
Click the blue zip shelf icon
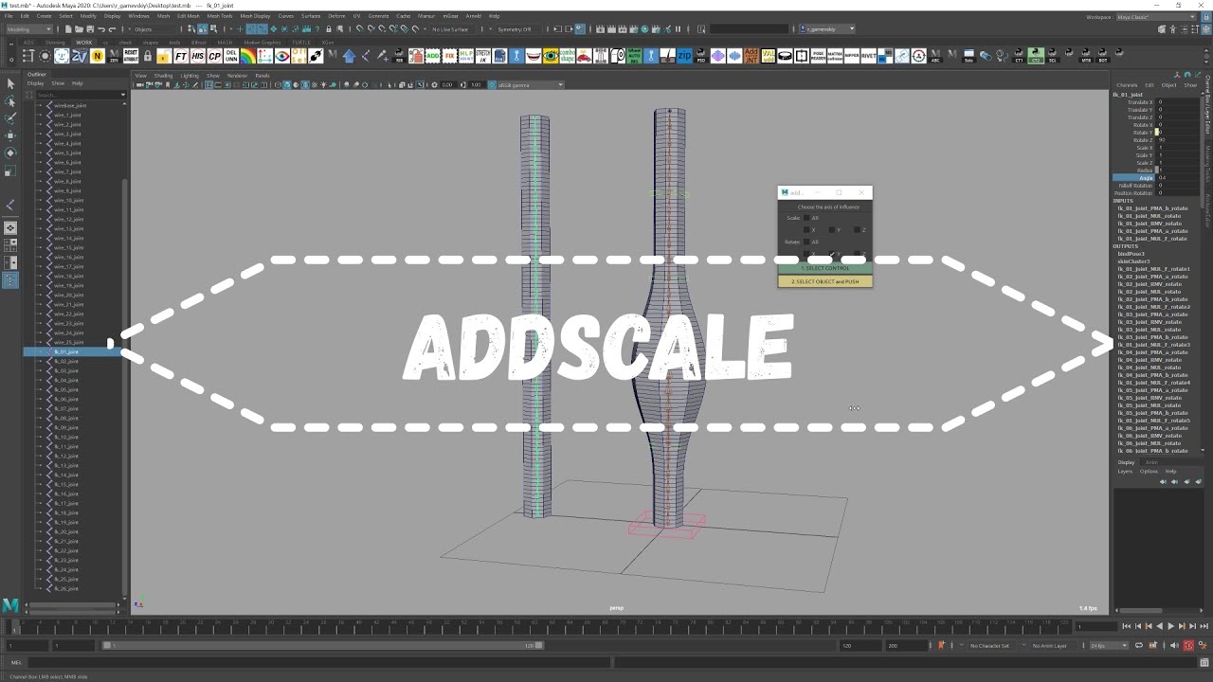point(684,56)
